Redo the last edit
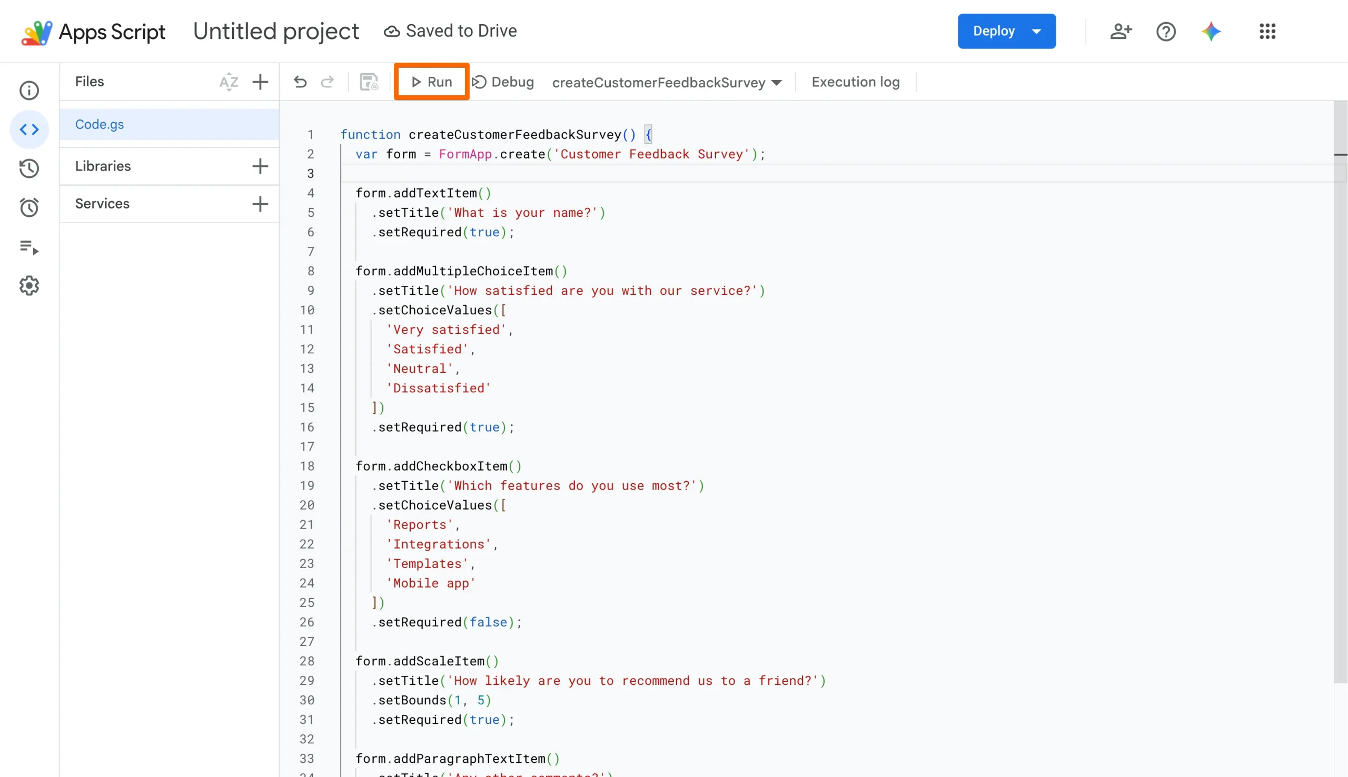 click(x=327, y=82)
